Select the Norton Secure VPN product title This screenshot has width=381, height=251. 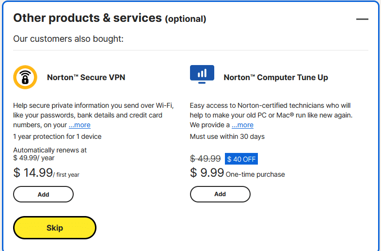86,77
